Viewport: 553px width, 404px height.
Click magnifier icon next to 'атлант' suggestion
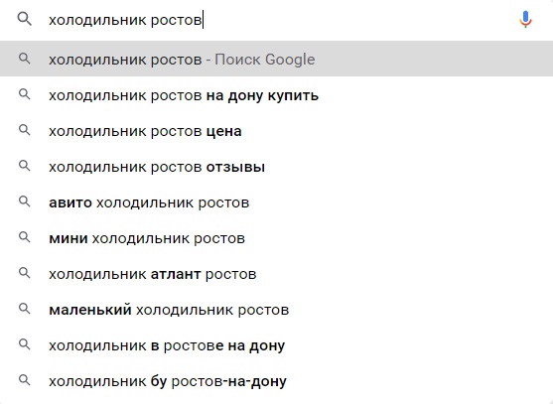[x=25, y=273]
